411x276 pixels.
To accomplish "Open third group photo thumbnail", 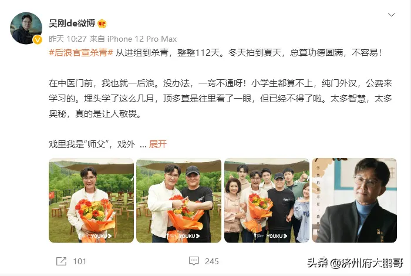I will (x=267, y=200).
